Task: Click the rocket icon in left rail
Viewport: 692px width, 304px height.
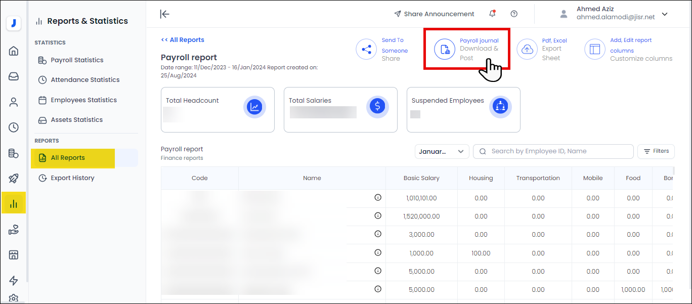Action: (x=14, y=178)
